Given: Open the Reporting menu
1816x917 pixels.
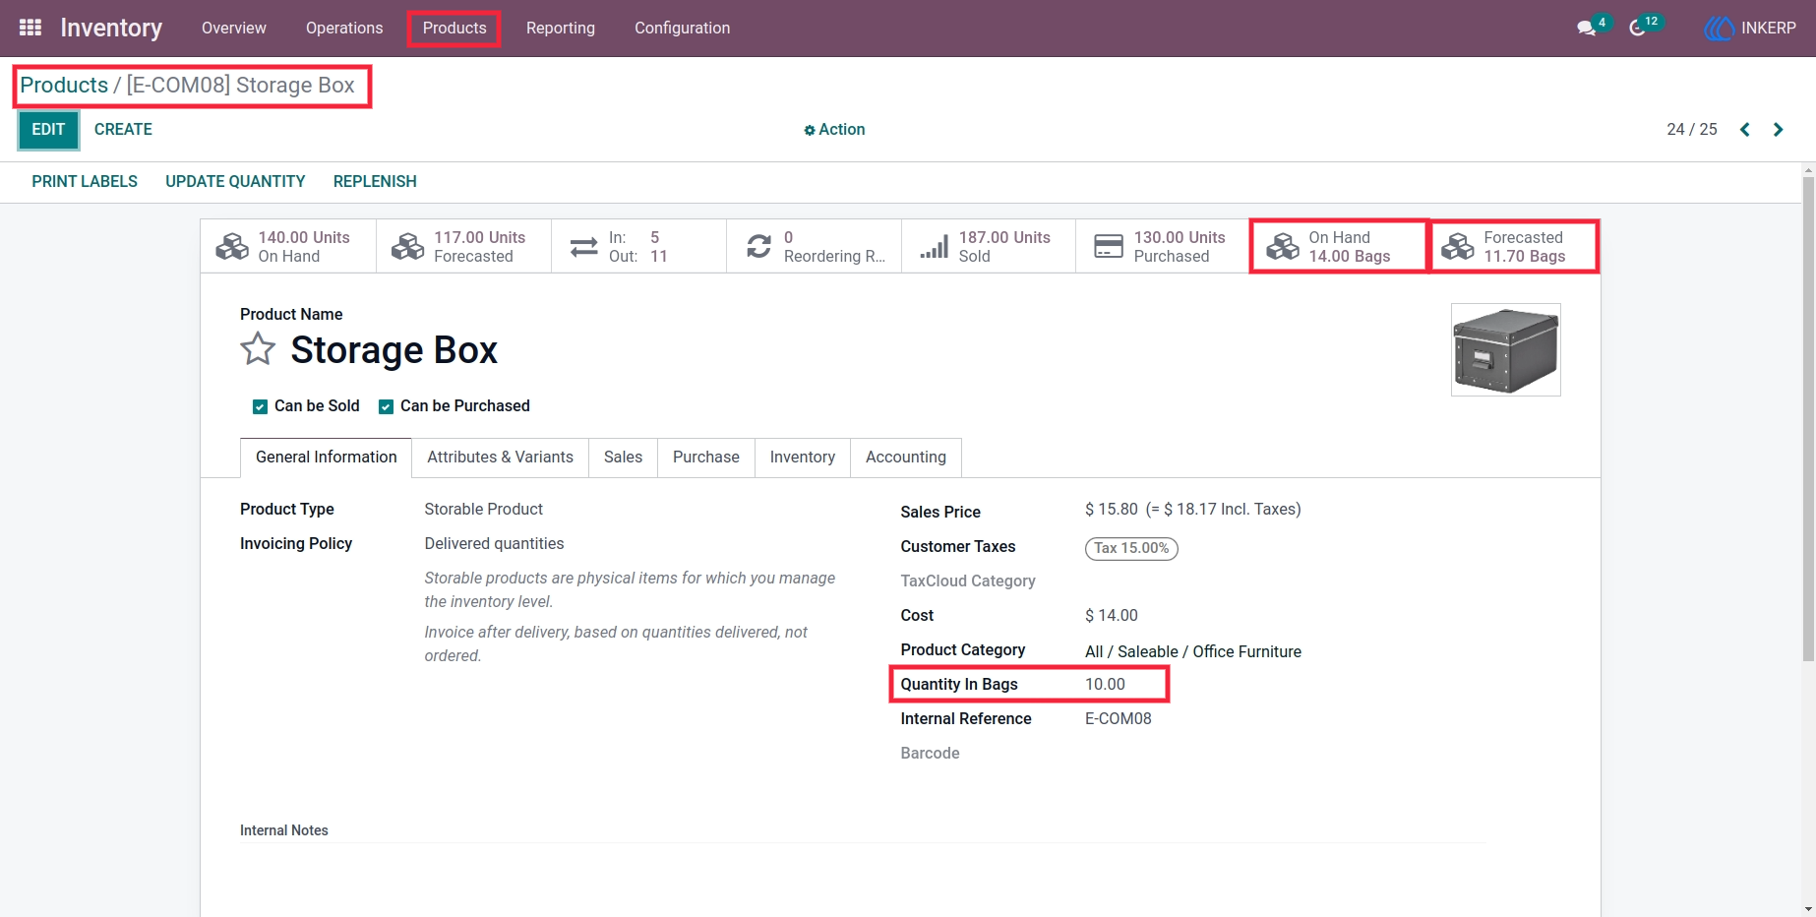Looking at the screenshot, I should (561, 28).
